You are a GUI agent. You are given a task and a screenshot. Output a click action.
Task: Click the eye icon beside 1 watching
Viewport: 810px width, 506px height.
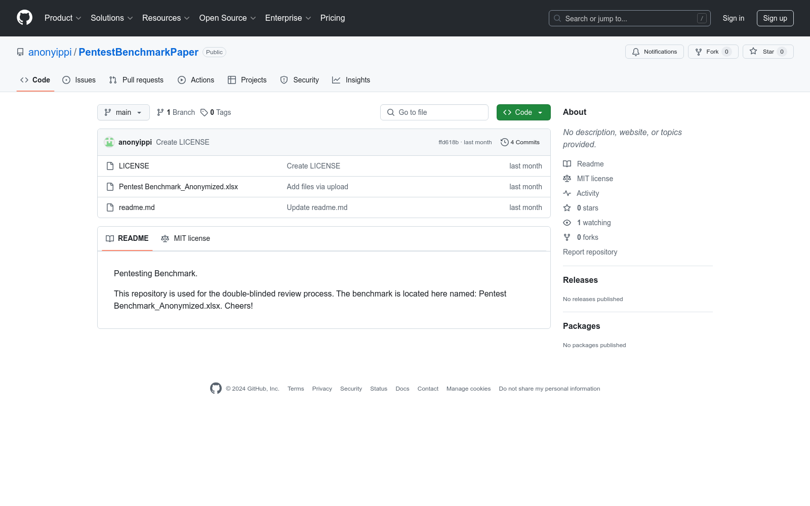coord(567,223)
